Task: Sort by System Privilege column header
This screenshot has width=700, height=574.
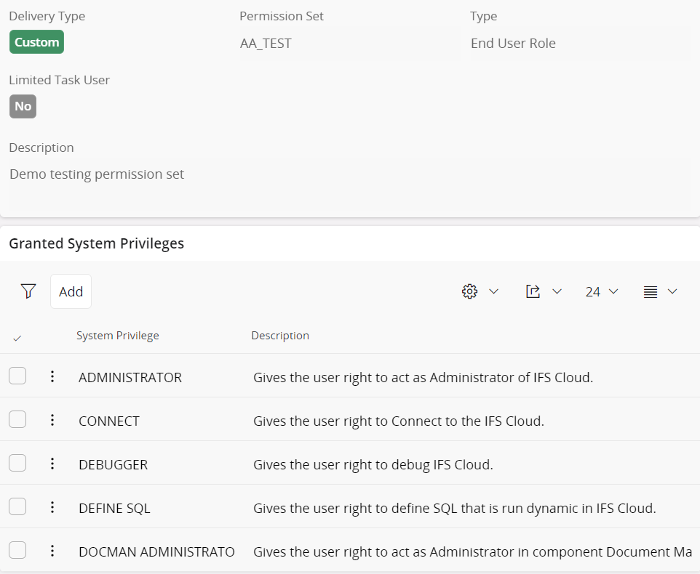Action: click(118, 336)
